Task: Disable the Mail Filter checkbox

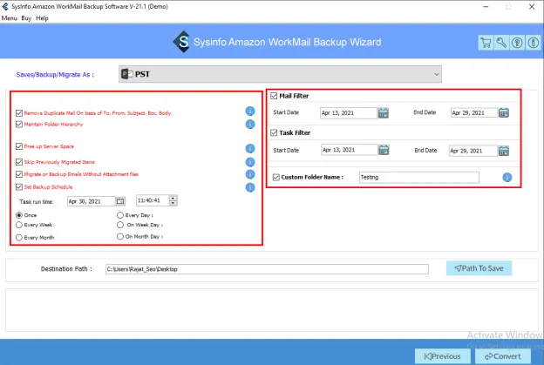Action: [275, 96]
